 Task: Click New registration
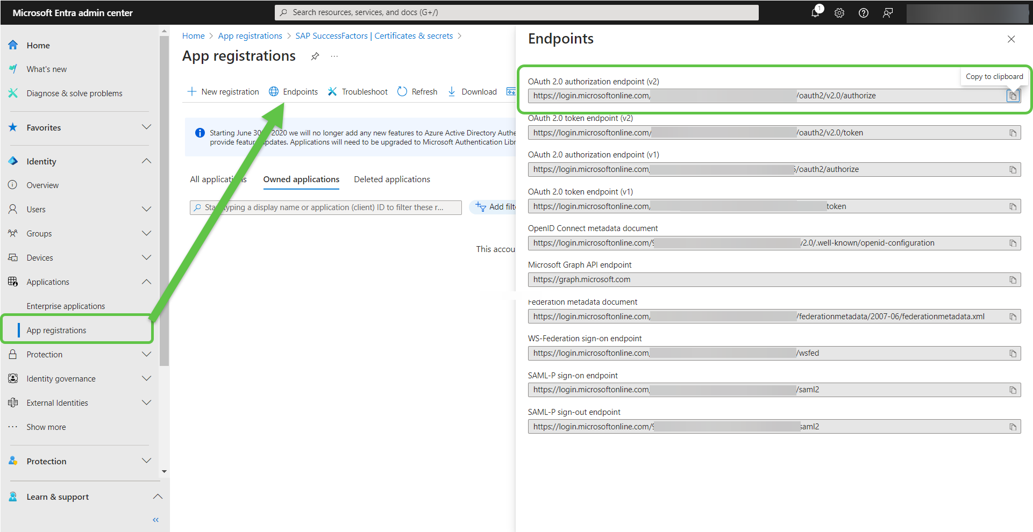click(223, 92)
